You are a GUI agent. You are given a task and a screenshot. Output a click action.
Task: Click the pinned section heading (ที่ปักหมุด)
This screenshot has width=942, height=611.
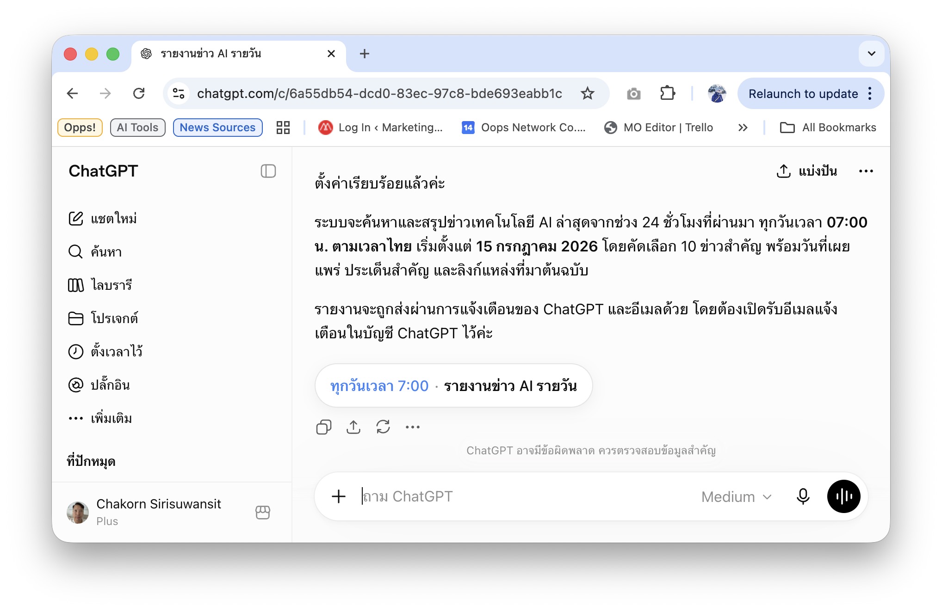click(91, 461)
